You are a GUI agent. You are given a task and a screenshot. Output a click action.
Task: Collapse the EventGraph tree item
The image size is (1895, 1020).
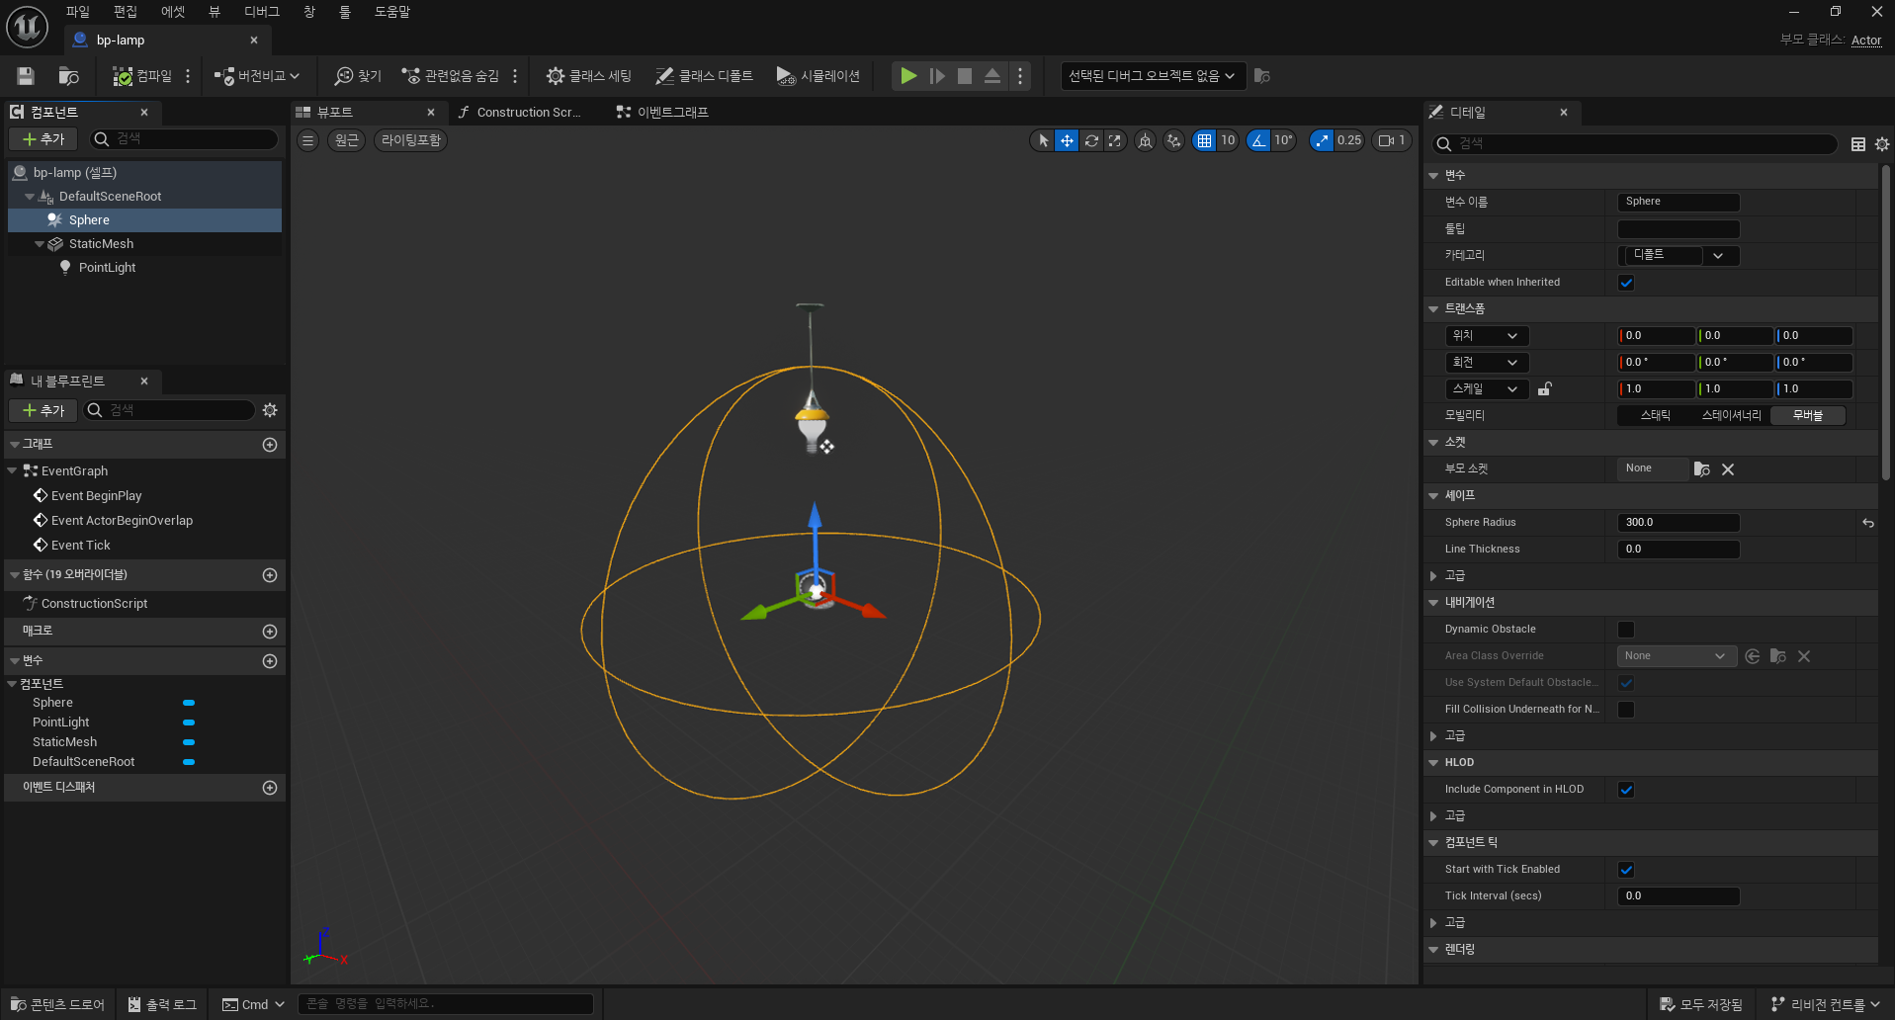[12, 471]
